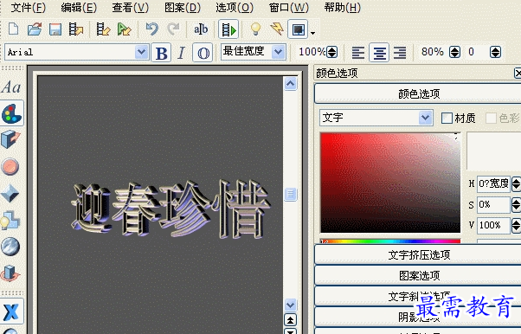Adjust the 0 value stepper on format bar
The height and width of the screenshot is (334, 521).
point(495,52)
